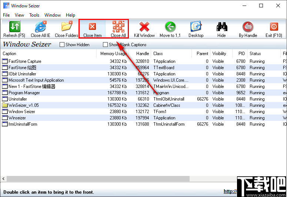Open the Window menu
The width and height of the screenshot is (287, 197).
53,15
